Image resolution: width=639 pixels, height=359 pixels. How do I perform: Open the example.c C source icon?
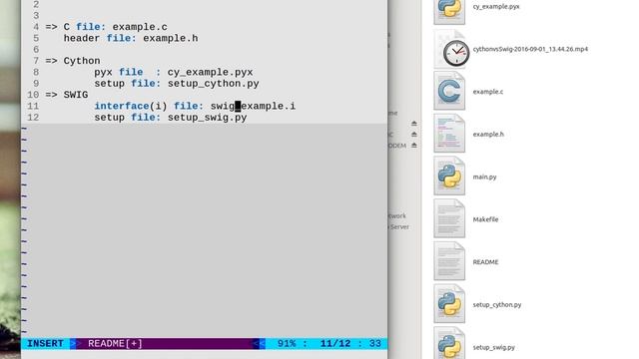[449, 91]
